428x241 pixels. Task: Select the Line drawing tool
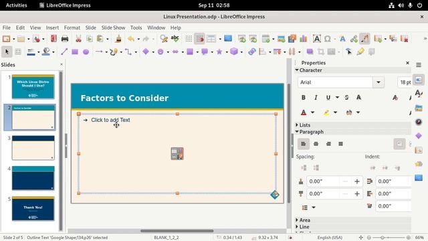(x=64, y=52)
